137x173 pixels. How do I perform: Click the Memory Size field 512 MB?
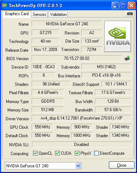click(x=48, y=110)
